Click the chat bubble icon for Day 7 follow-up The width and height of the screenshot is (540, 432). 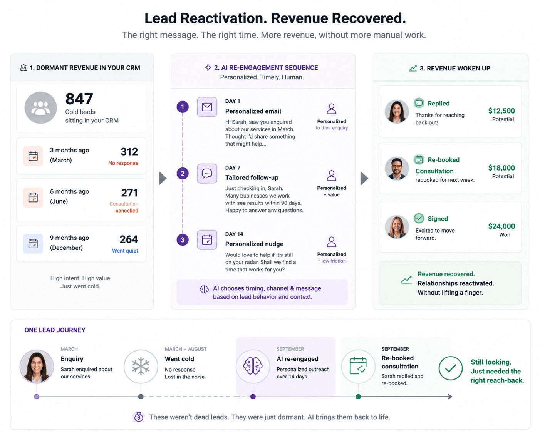(207, 173)
